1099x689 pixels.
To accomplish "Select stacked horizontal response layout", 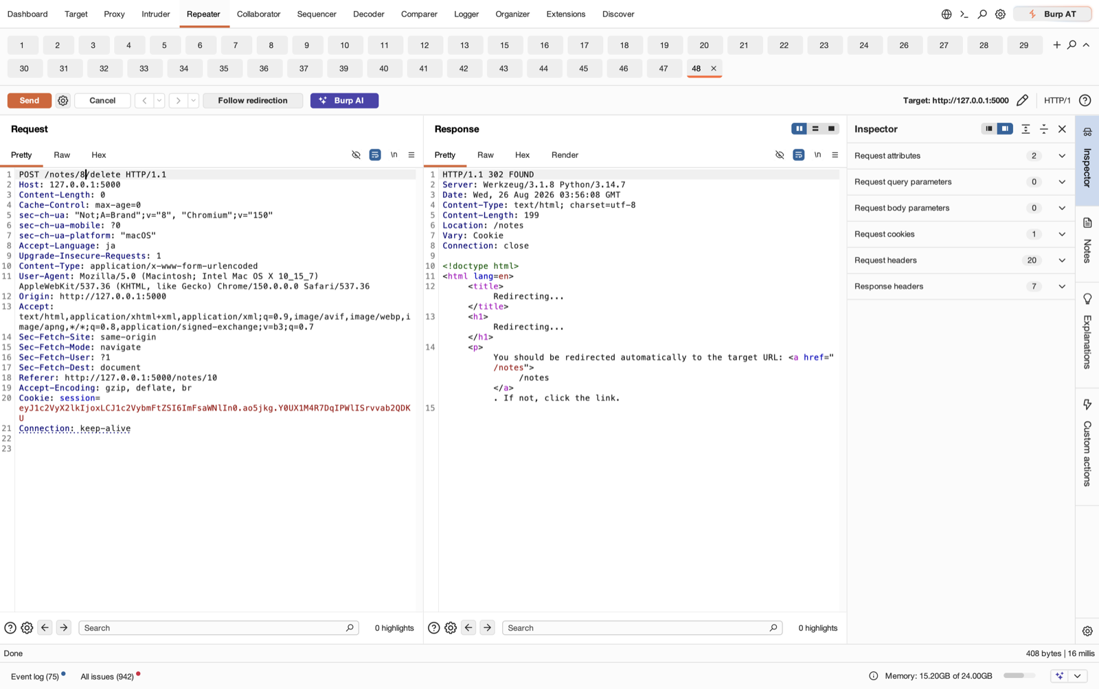I will pyautogui.click(x=815, y=128).
